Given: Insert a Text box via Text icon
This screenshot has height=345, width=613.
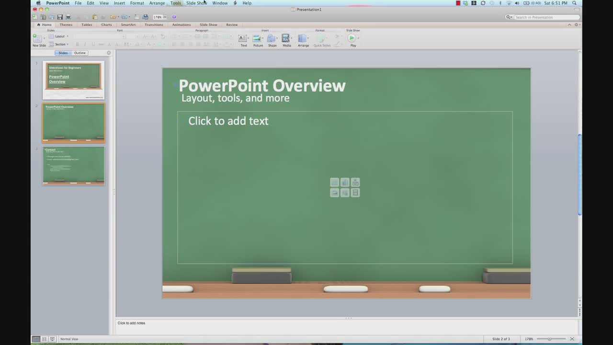Looking at the screenshot, I should 243,38.
